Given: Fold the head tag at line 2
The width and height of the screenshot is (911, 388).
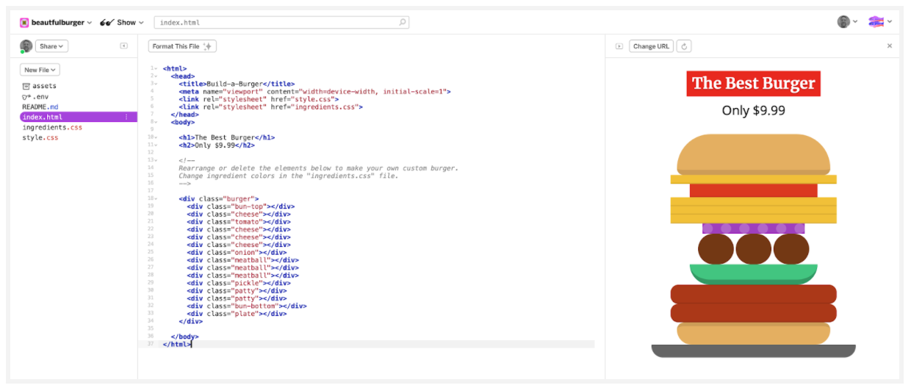Looking at the screenshot, I should 156,76.
